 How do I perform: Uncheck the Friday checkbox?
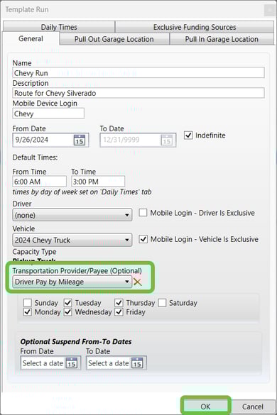pyautogui.click(x=119, y=312)
